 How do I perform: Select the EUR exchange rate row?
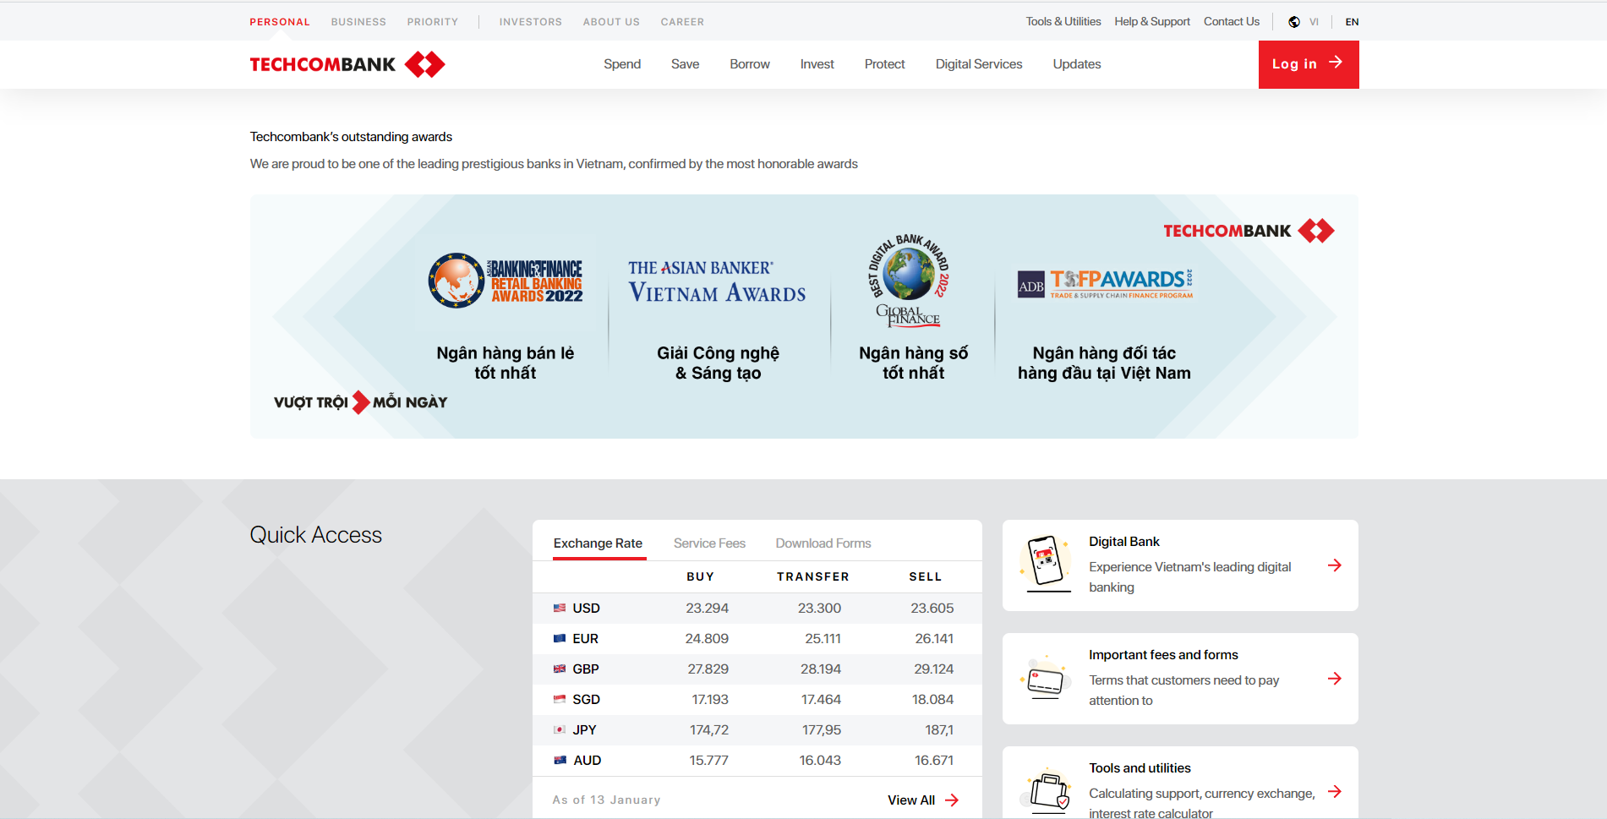coord(756,638)
